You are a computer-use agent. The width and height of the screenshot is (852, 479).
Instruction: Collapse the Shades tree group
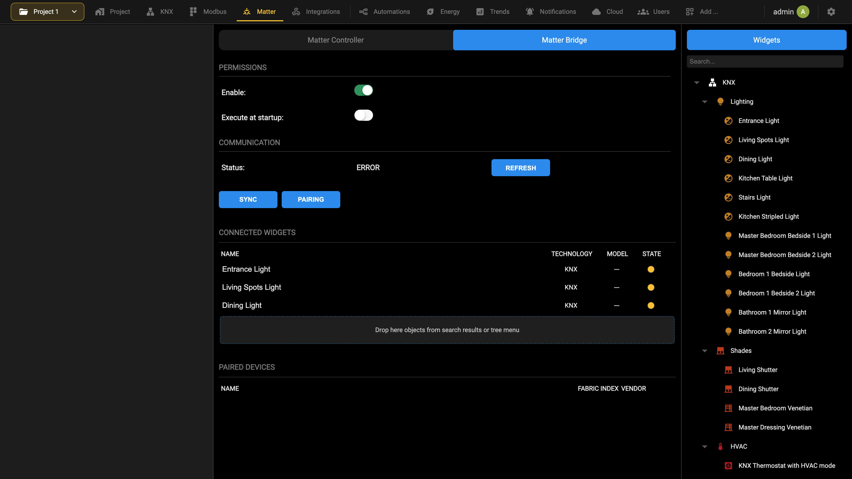(704, 351)
